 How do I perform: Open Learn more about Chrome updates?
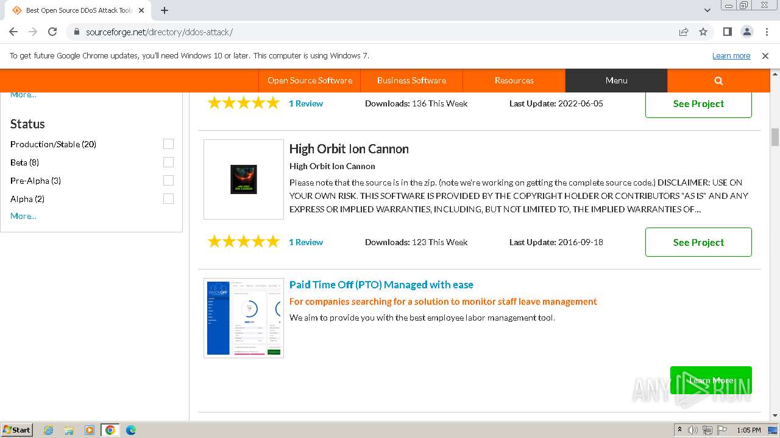click(731, 56)
